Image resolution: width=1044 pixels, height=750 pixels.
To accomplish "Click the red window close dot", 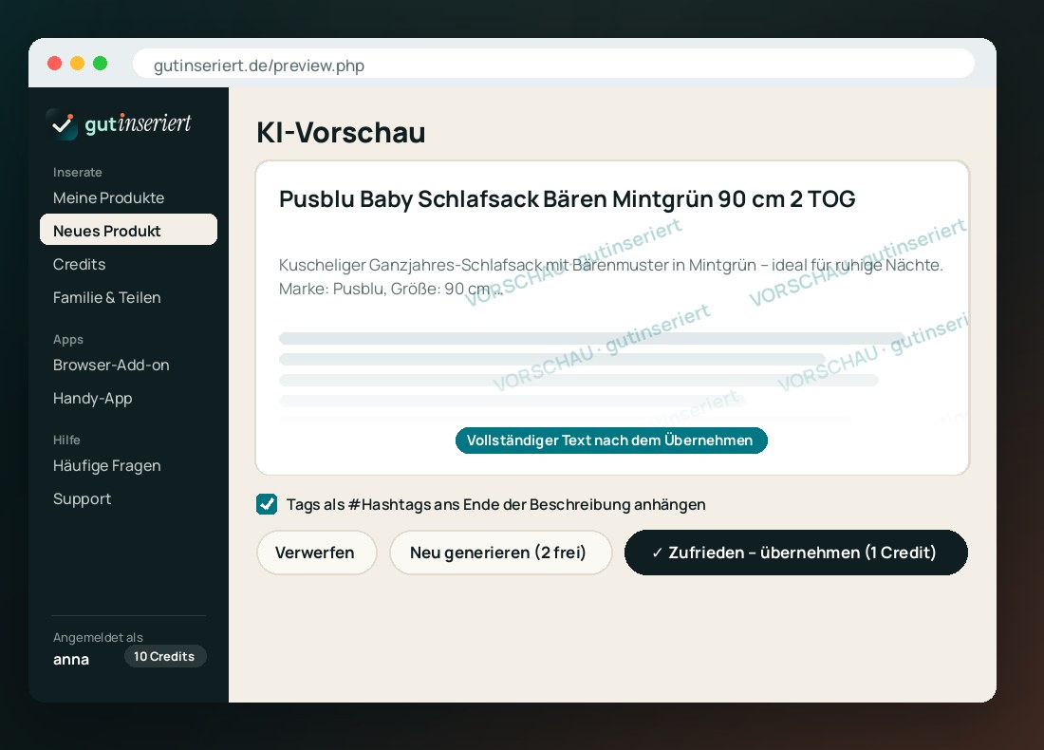I will (55, 64).
